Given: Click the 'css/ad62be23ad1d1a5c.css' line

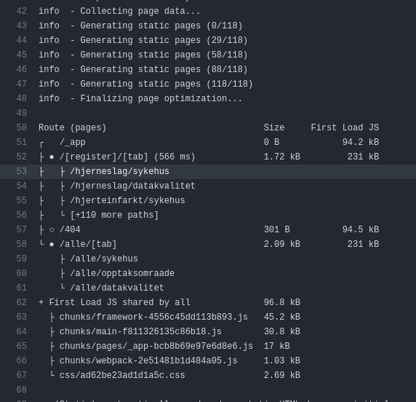Looking at the screenshot, I should [x=122, y=375].
